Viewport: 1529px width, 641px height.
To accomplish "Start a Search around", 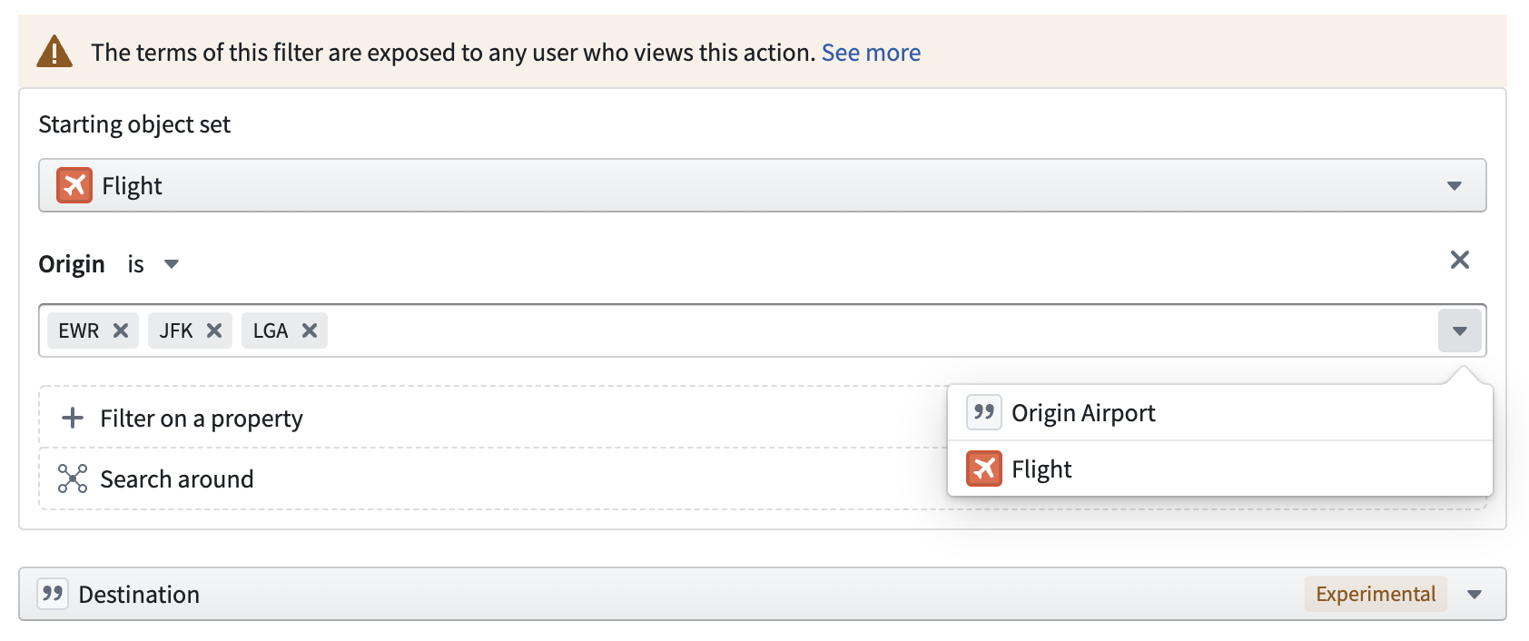I will pos(177,479).
